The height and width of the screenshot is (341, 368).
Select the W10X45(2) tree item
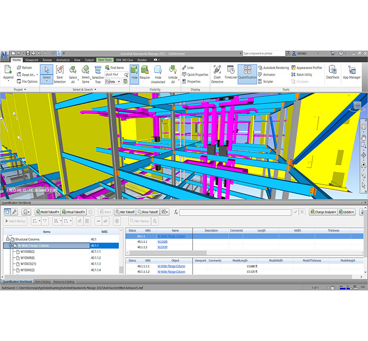click(x=27, y=270)
